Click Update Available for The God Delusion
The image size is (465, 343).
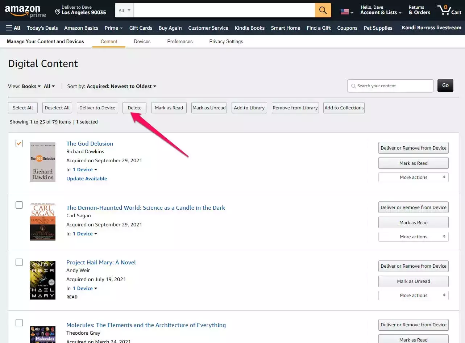[x=87, y=179]
